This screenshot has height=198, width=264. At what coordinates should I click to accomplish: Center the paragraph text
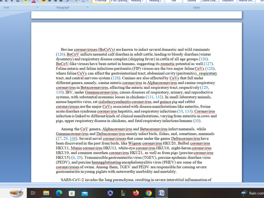(50, 1)
